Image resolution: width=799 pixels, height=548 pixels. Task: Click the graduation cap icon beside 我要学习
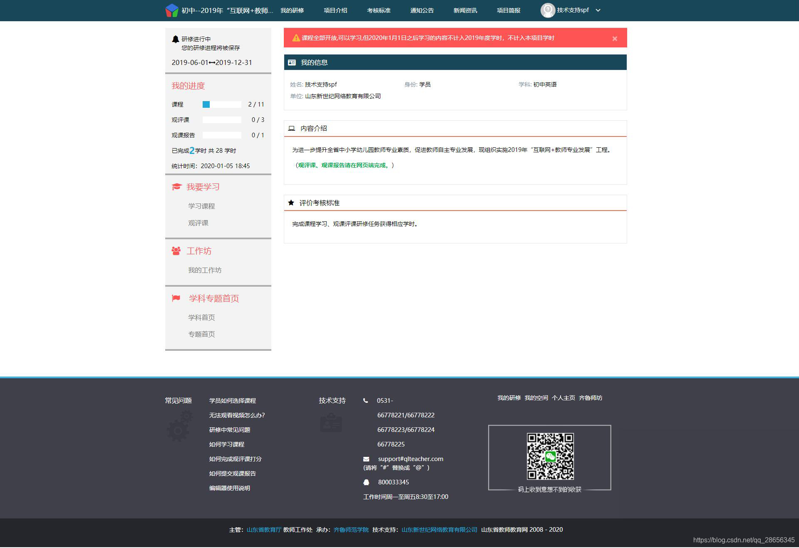[x=177, y=187]
